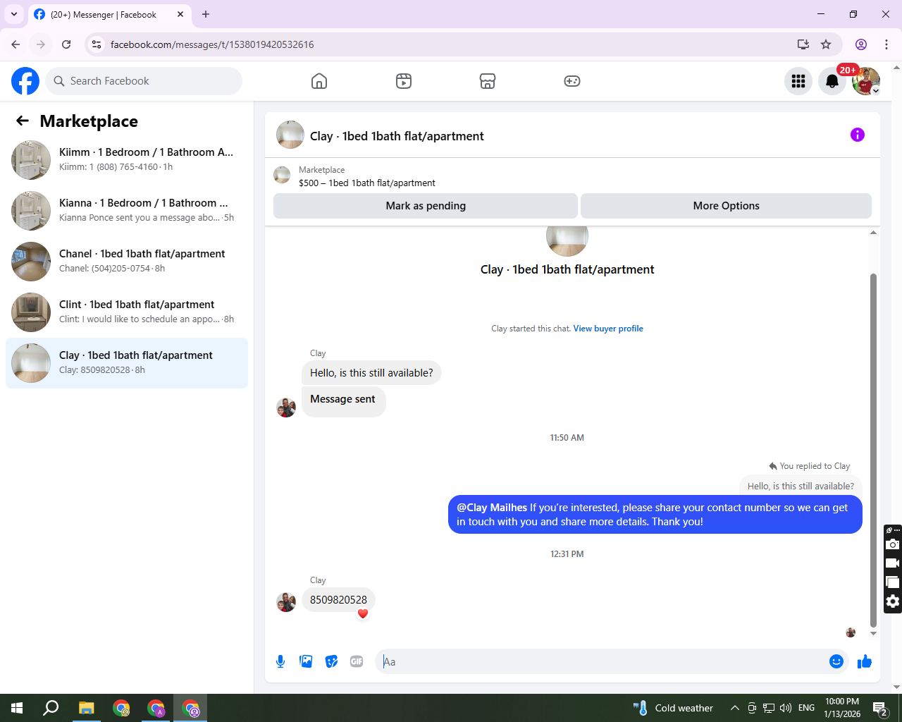Viewport: 902px width, 722px height.
Task: Mark the listing as pending
Action: click(426, 206)
